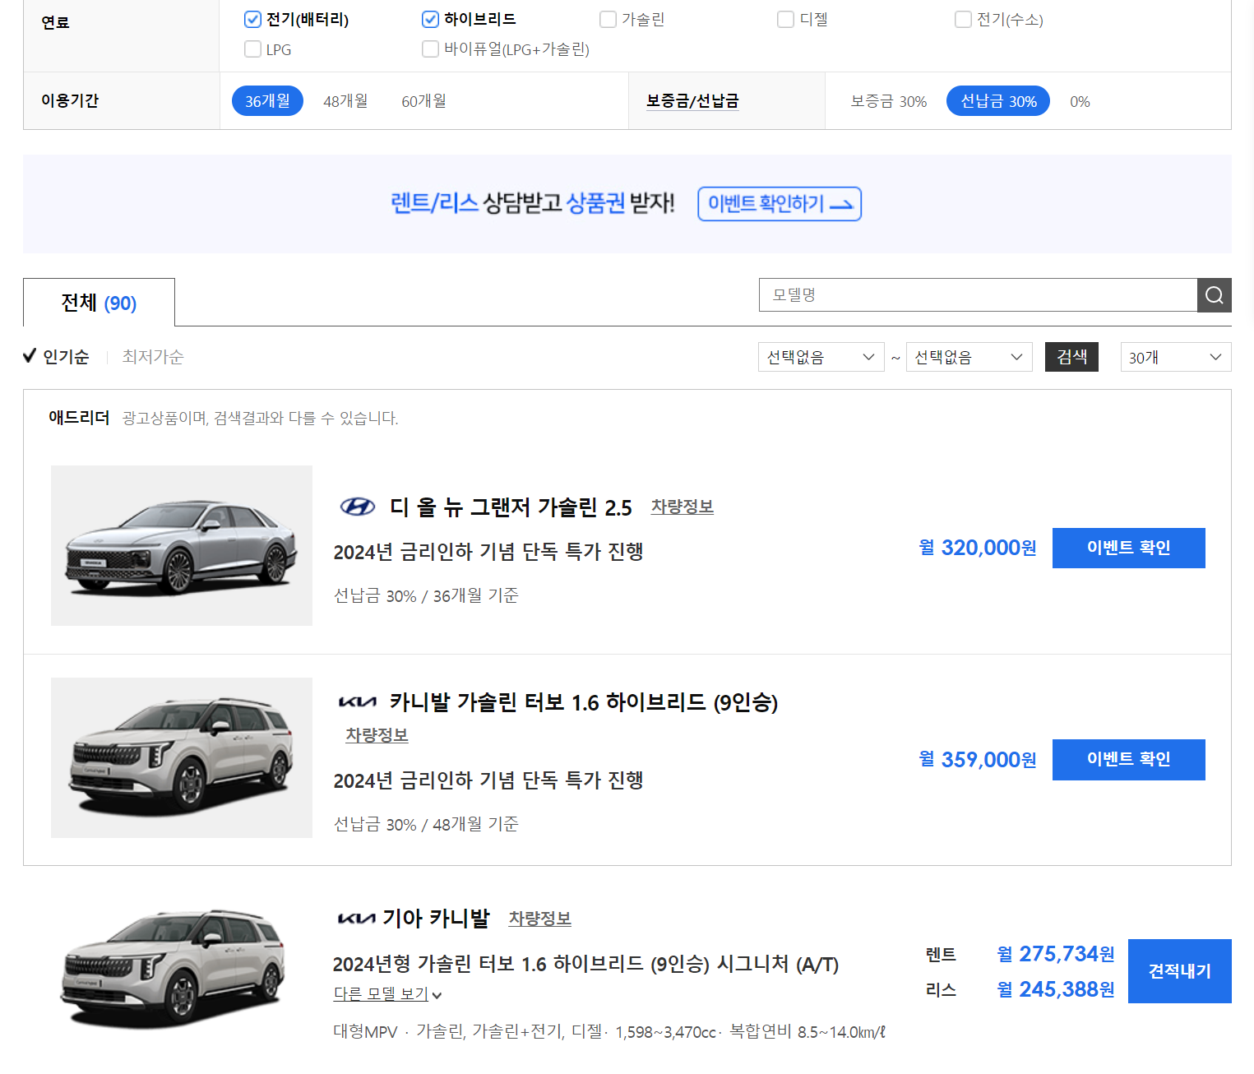Sort results by 인기순
Screen dimensions: 1254x1074
65,356
